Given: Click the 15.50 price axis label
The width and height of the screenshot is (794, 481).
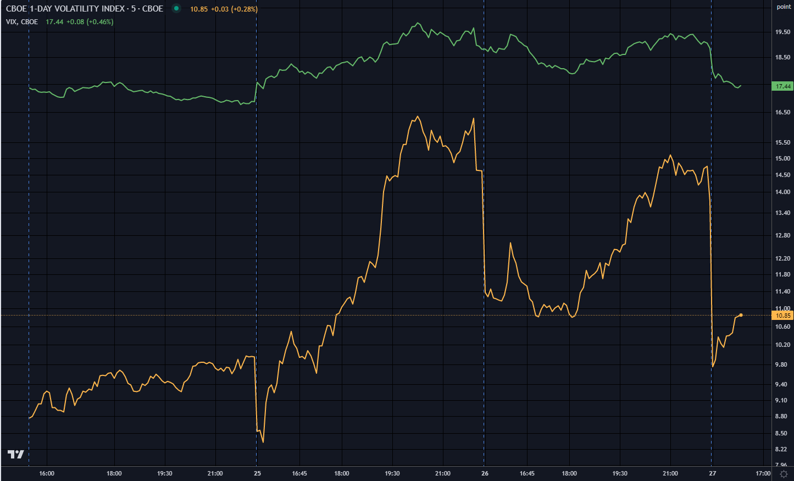Looking at the screenshot, I should click(782, 142).
